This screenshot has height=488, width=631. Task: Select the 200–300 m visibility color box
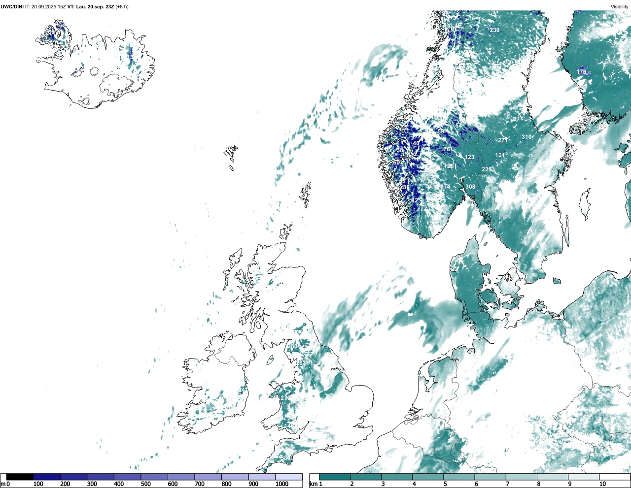[73, 477]
